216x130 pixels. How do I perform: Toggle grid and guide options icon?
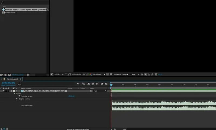66,74
